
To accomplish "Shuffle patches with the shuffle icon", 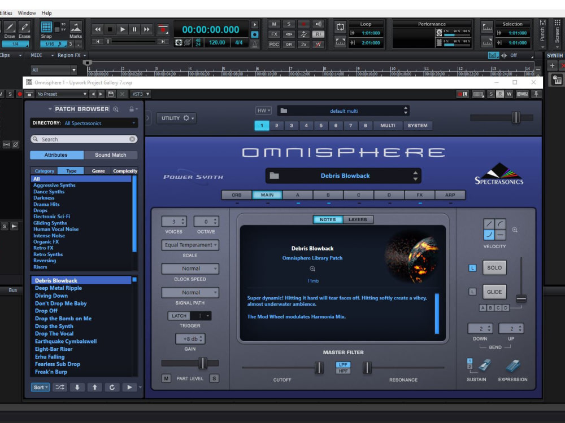I will pyautogui.click(x=60, y=387).
